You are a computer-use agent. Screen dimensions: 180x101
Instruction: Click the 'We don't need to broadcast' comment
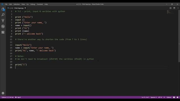(55, 59)
